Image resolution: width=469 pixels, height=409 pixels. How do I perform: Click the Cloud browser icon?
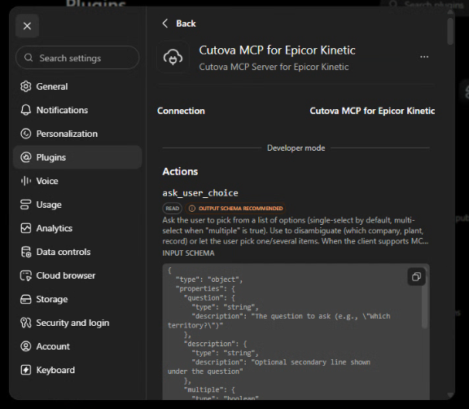click(x=26, y=275)
